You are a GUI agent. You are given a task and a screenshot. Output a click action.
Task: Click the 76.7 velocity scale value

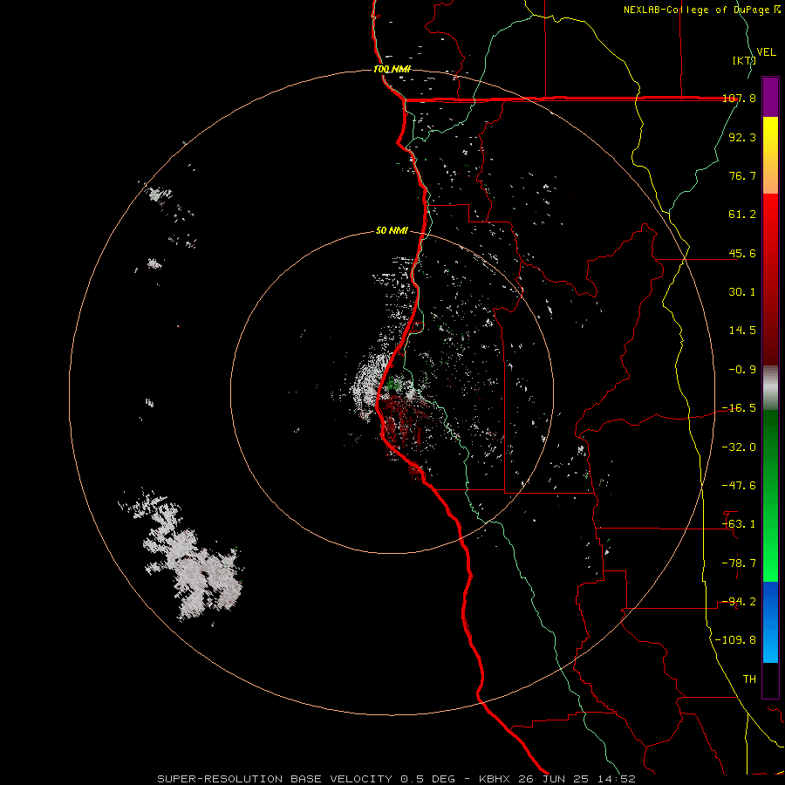point(742,175)
